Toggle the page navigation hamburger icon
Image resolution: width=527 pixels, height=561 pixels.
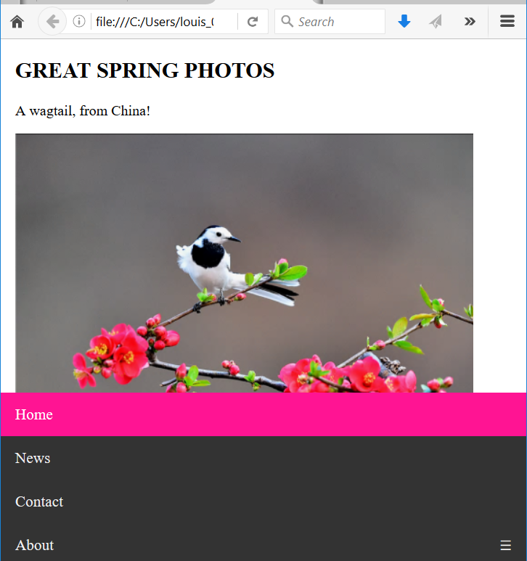coord(505,545)
